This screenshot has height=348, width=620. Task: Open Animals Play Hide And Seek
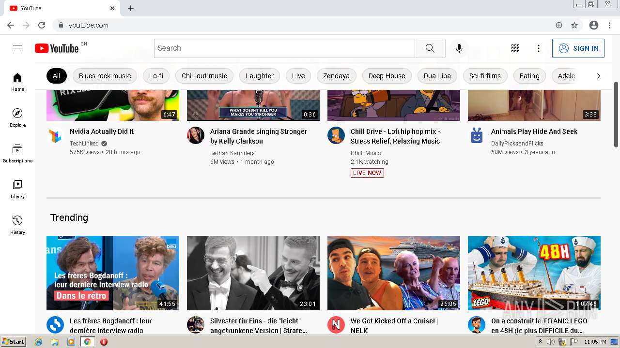coord(534,131)
